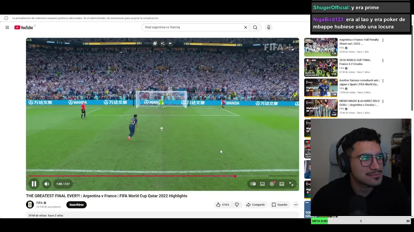Open the FIFA channel name link
This screenshot has height=232, width=414.
pyautogui.click(x=39, y=203)
